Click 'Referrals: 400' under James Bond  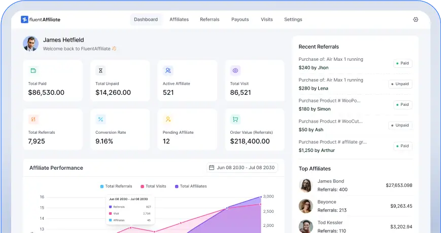[332, 189]
